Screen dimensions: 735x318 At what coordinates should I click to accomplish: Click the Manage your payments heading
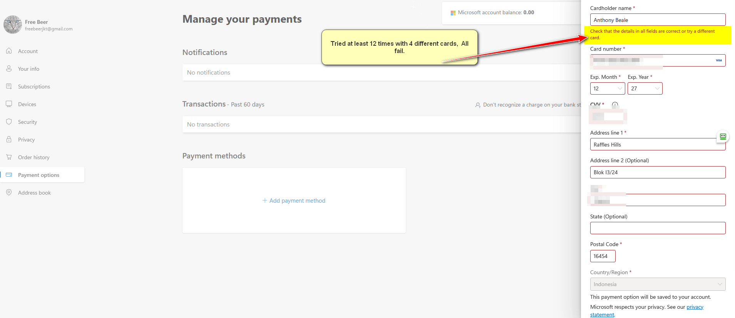click(x=242, y=19)
